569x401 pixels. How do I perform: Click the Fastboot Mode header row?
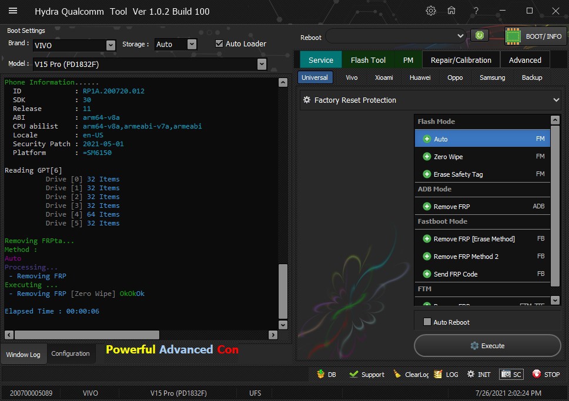point(482,221)
